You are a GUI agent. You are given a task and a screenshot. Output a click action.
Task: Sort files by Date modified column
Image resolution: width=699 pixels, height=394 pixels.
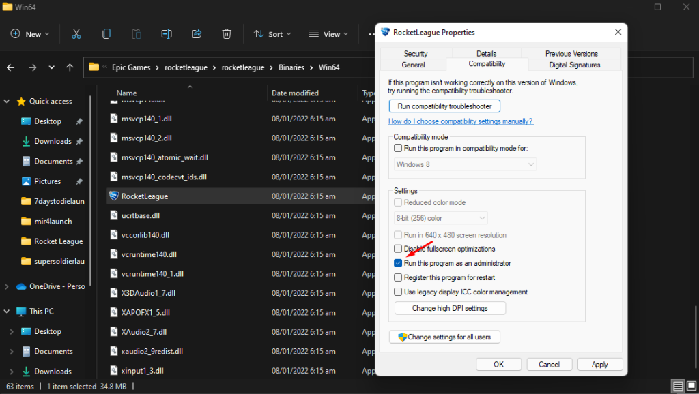tap(295, 93)
